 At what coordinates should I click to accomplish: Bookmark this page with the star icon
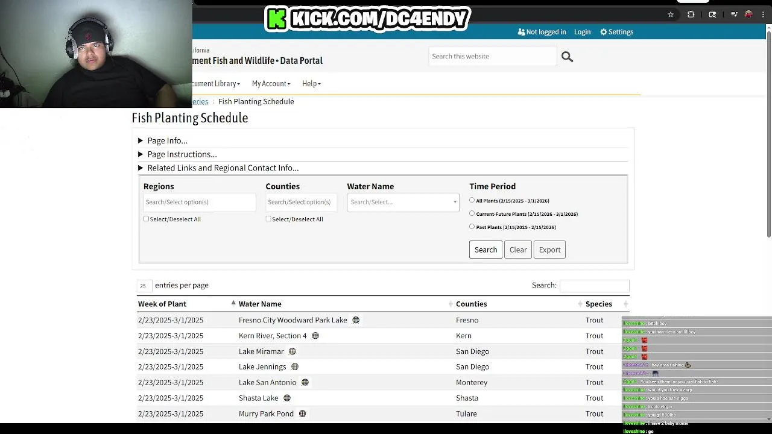(670, 14)
